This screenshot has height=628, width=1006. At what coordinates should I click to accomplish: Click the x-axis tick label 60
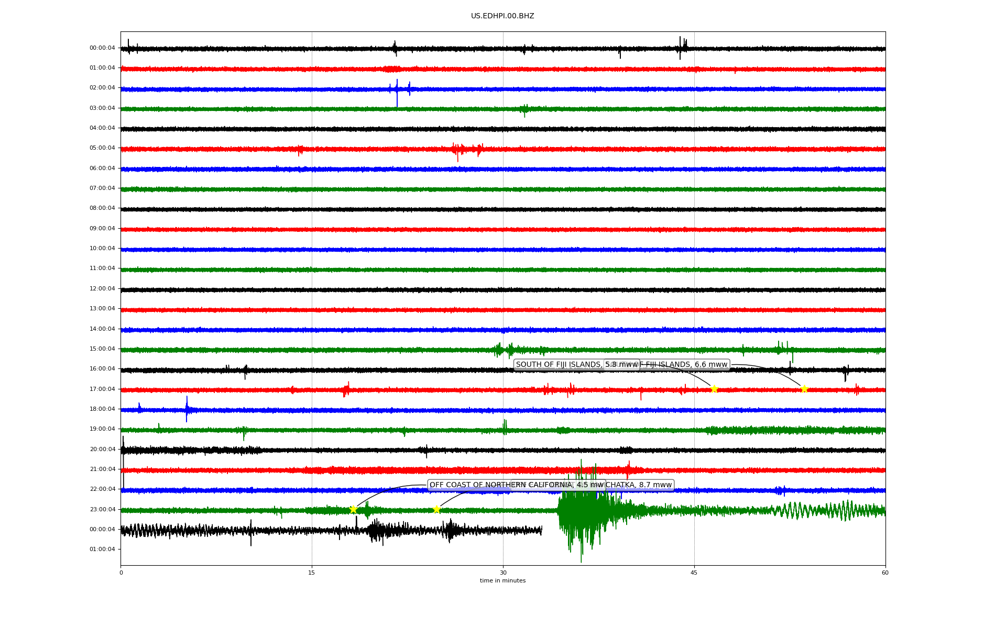(885, 573)
